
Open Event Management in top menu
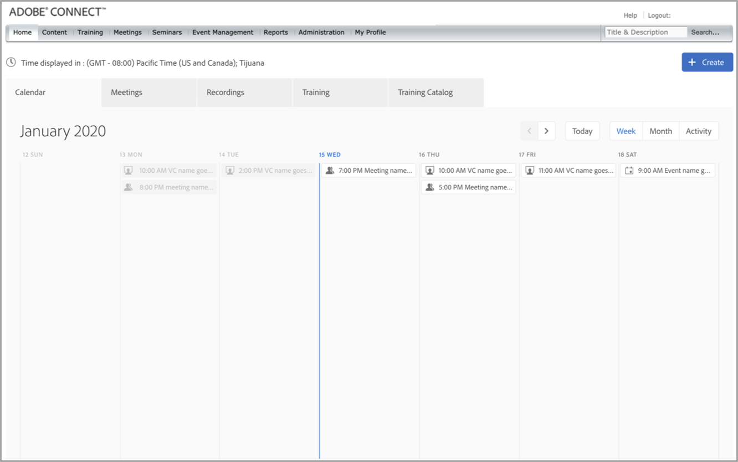click(223, 32)
